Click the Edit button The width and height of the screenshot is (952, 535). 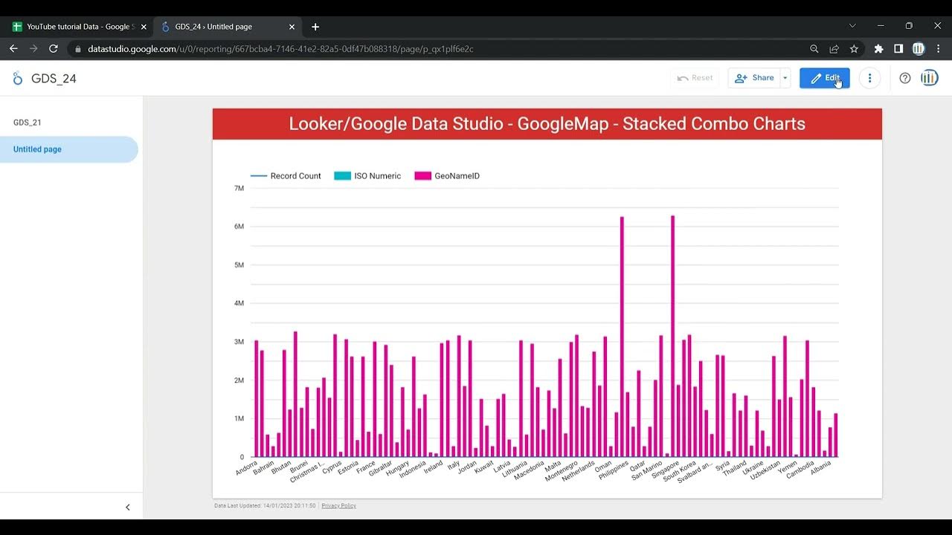point(825,78)
